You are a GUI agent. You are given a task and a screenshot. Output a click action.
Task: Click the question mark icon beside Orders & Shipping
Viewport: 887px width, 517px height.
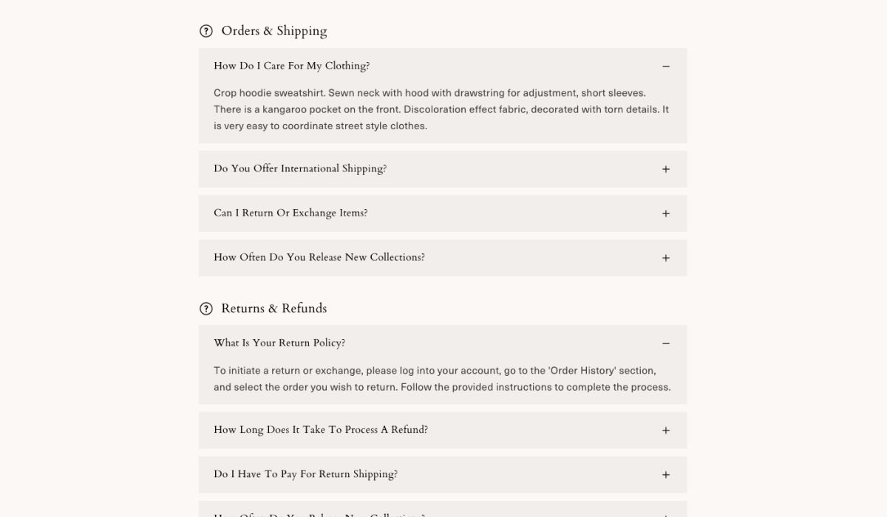pyautogui.click(x=206, y=31)
